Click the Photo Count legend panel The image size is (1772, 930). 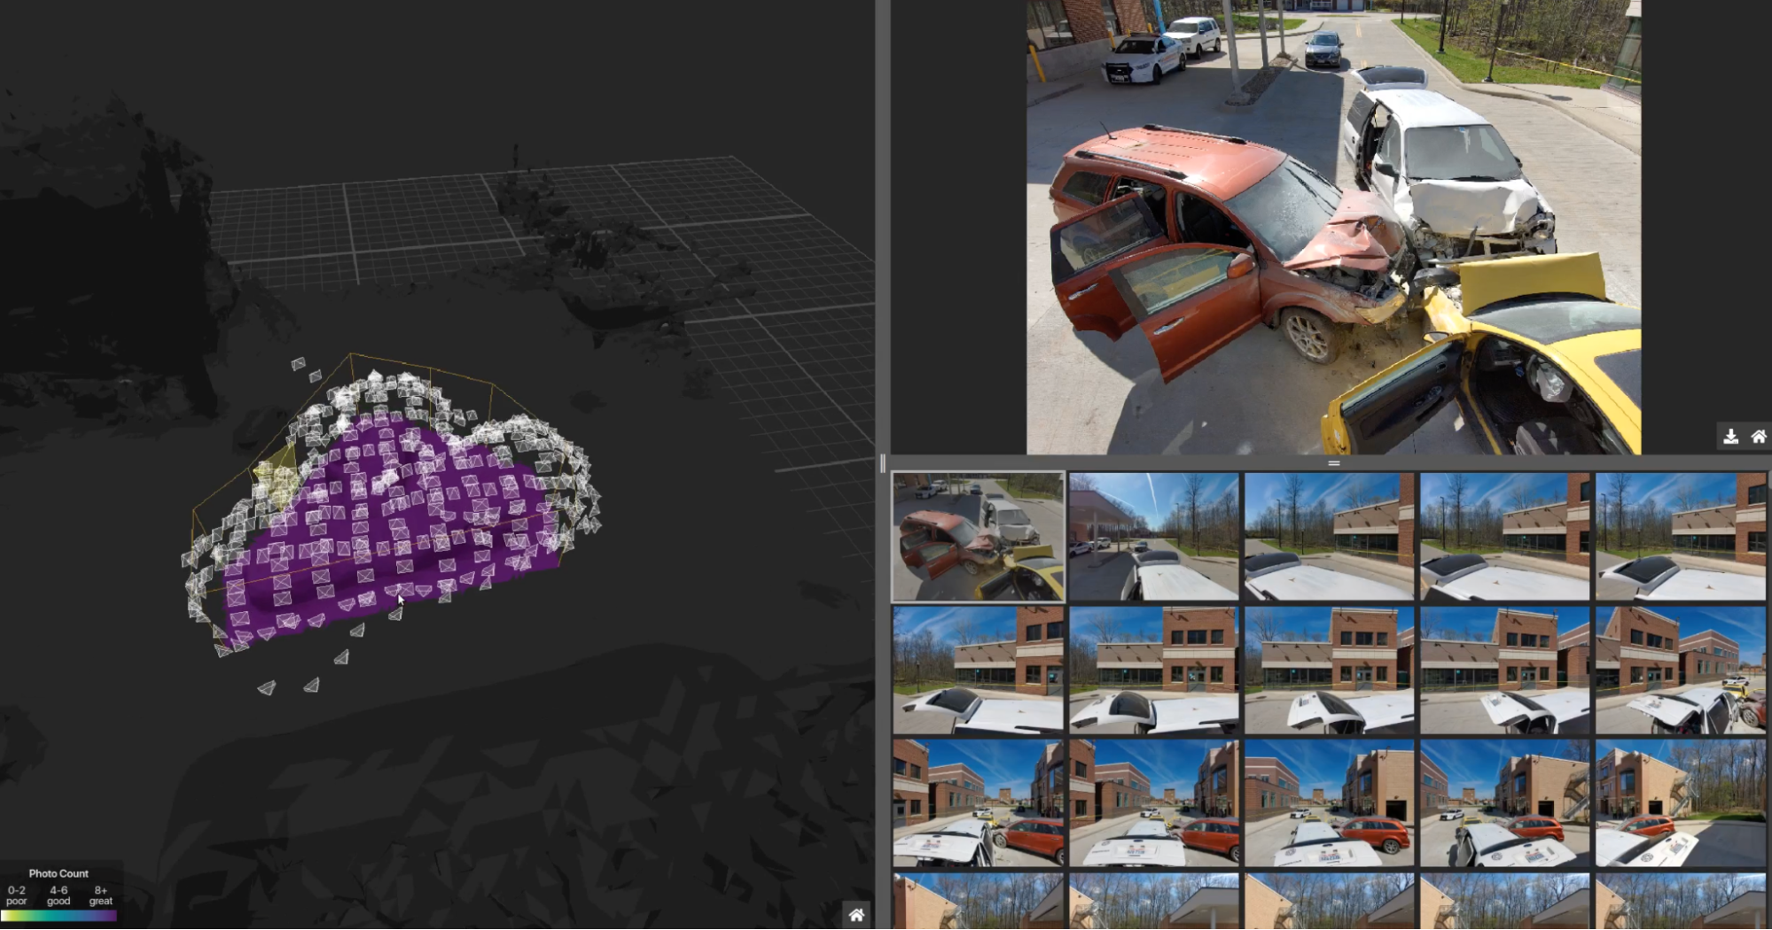pos(60,891)
